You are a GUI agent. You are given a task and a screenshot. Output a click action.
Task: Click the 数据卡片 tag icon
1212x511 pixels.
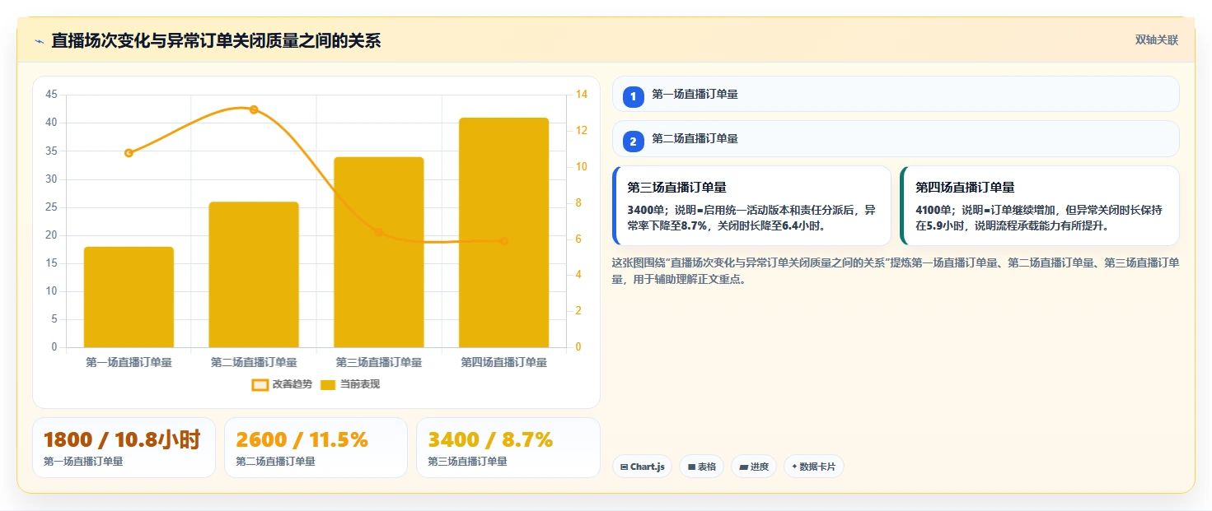tap(794, 467)
